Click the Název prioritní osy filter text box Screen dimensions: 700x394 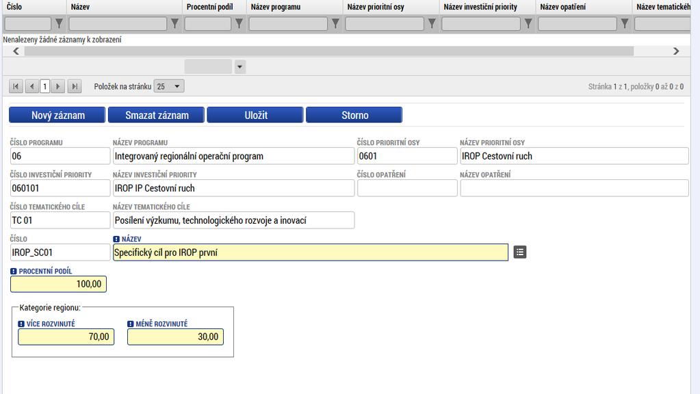coord(385,24)
